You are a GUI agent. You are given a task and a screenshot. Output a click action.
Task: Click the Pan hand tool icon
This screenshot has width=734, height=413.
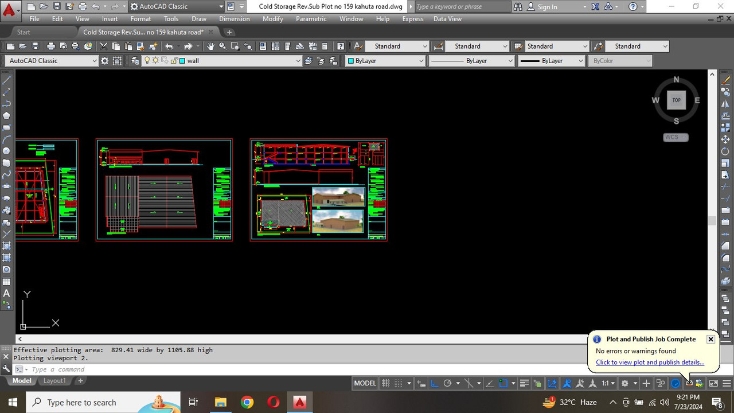[x=210, y=46]
